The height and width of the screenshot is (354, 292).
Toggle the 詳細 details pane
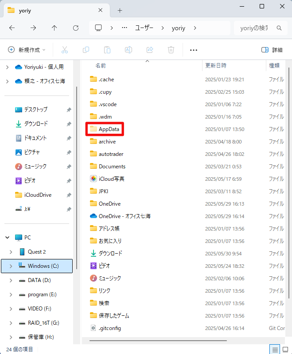[x=272, y=50]
